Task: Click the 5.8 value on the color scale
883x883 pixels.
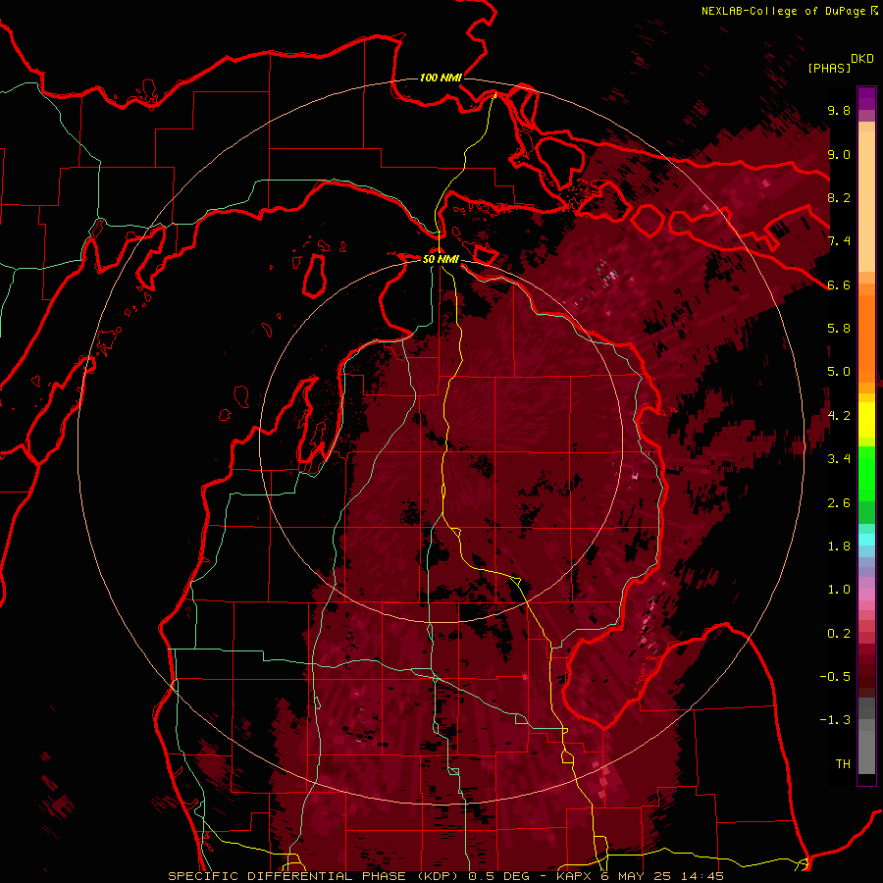Action: coord(839,329)
